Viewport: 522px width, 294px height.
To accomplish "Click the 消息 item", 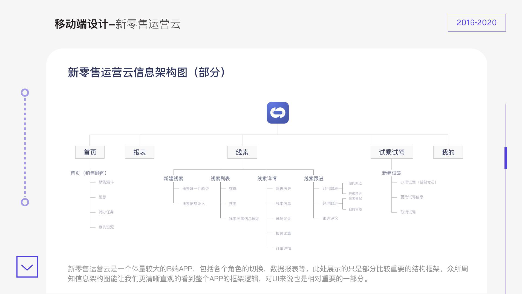I will pos(102,197).
